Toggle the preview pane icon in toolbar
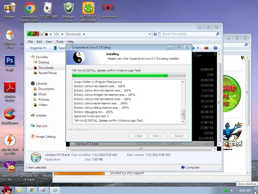This screenshot has height=194, width=258. coord(206,48)
